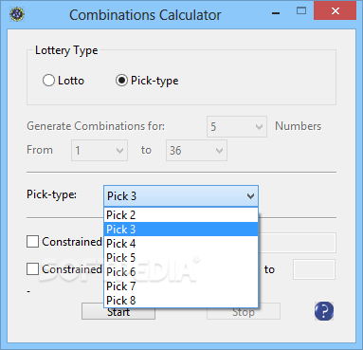Open the From dropdown showing 1

pyautogui.click(x=100, y=151)
